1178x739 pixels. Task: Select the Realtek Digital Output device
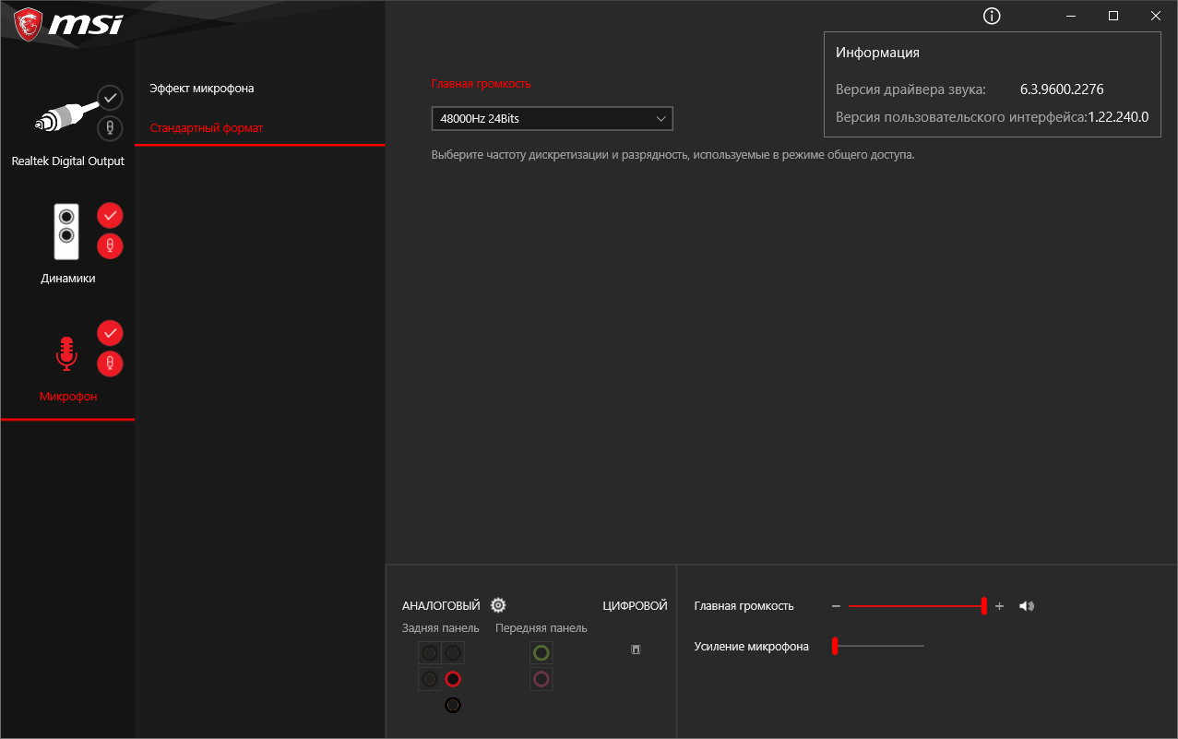click(x=67, y=127)
